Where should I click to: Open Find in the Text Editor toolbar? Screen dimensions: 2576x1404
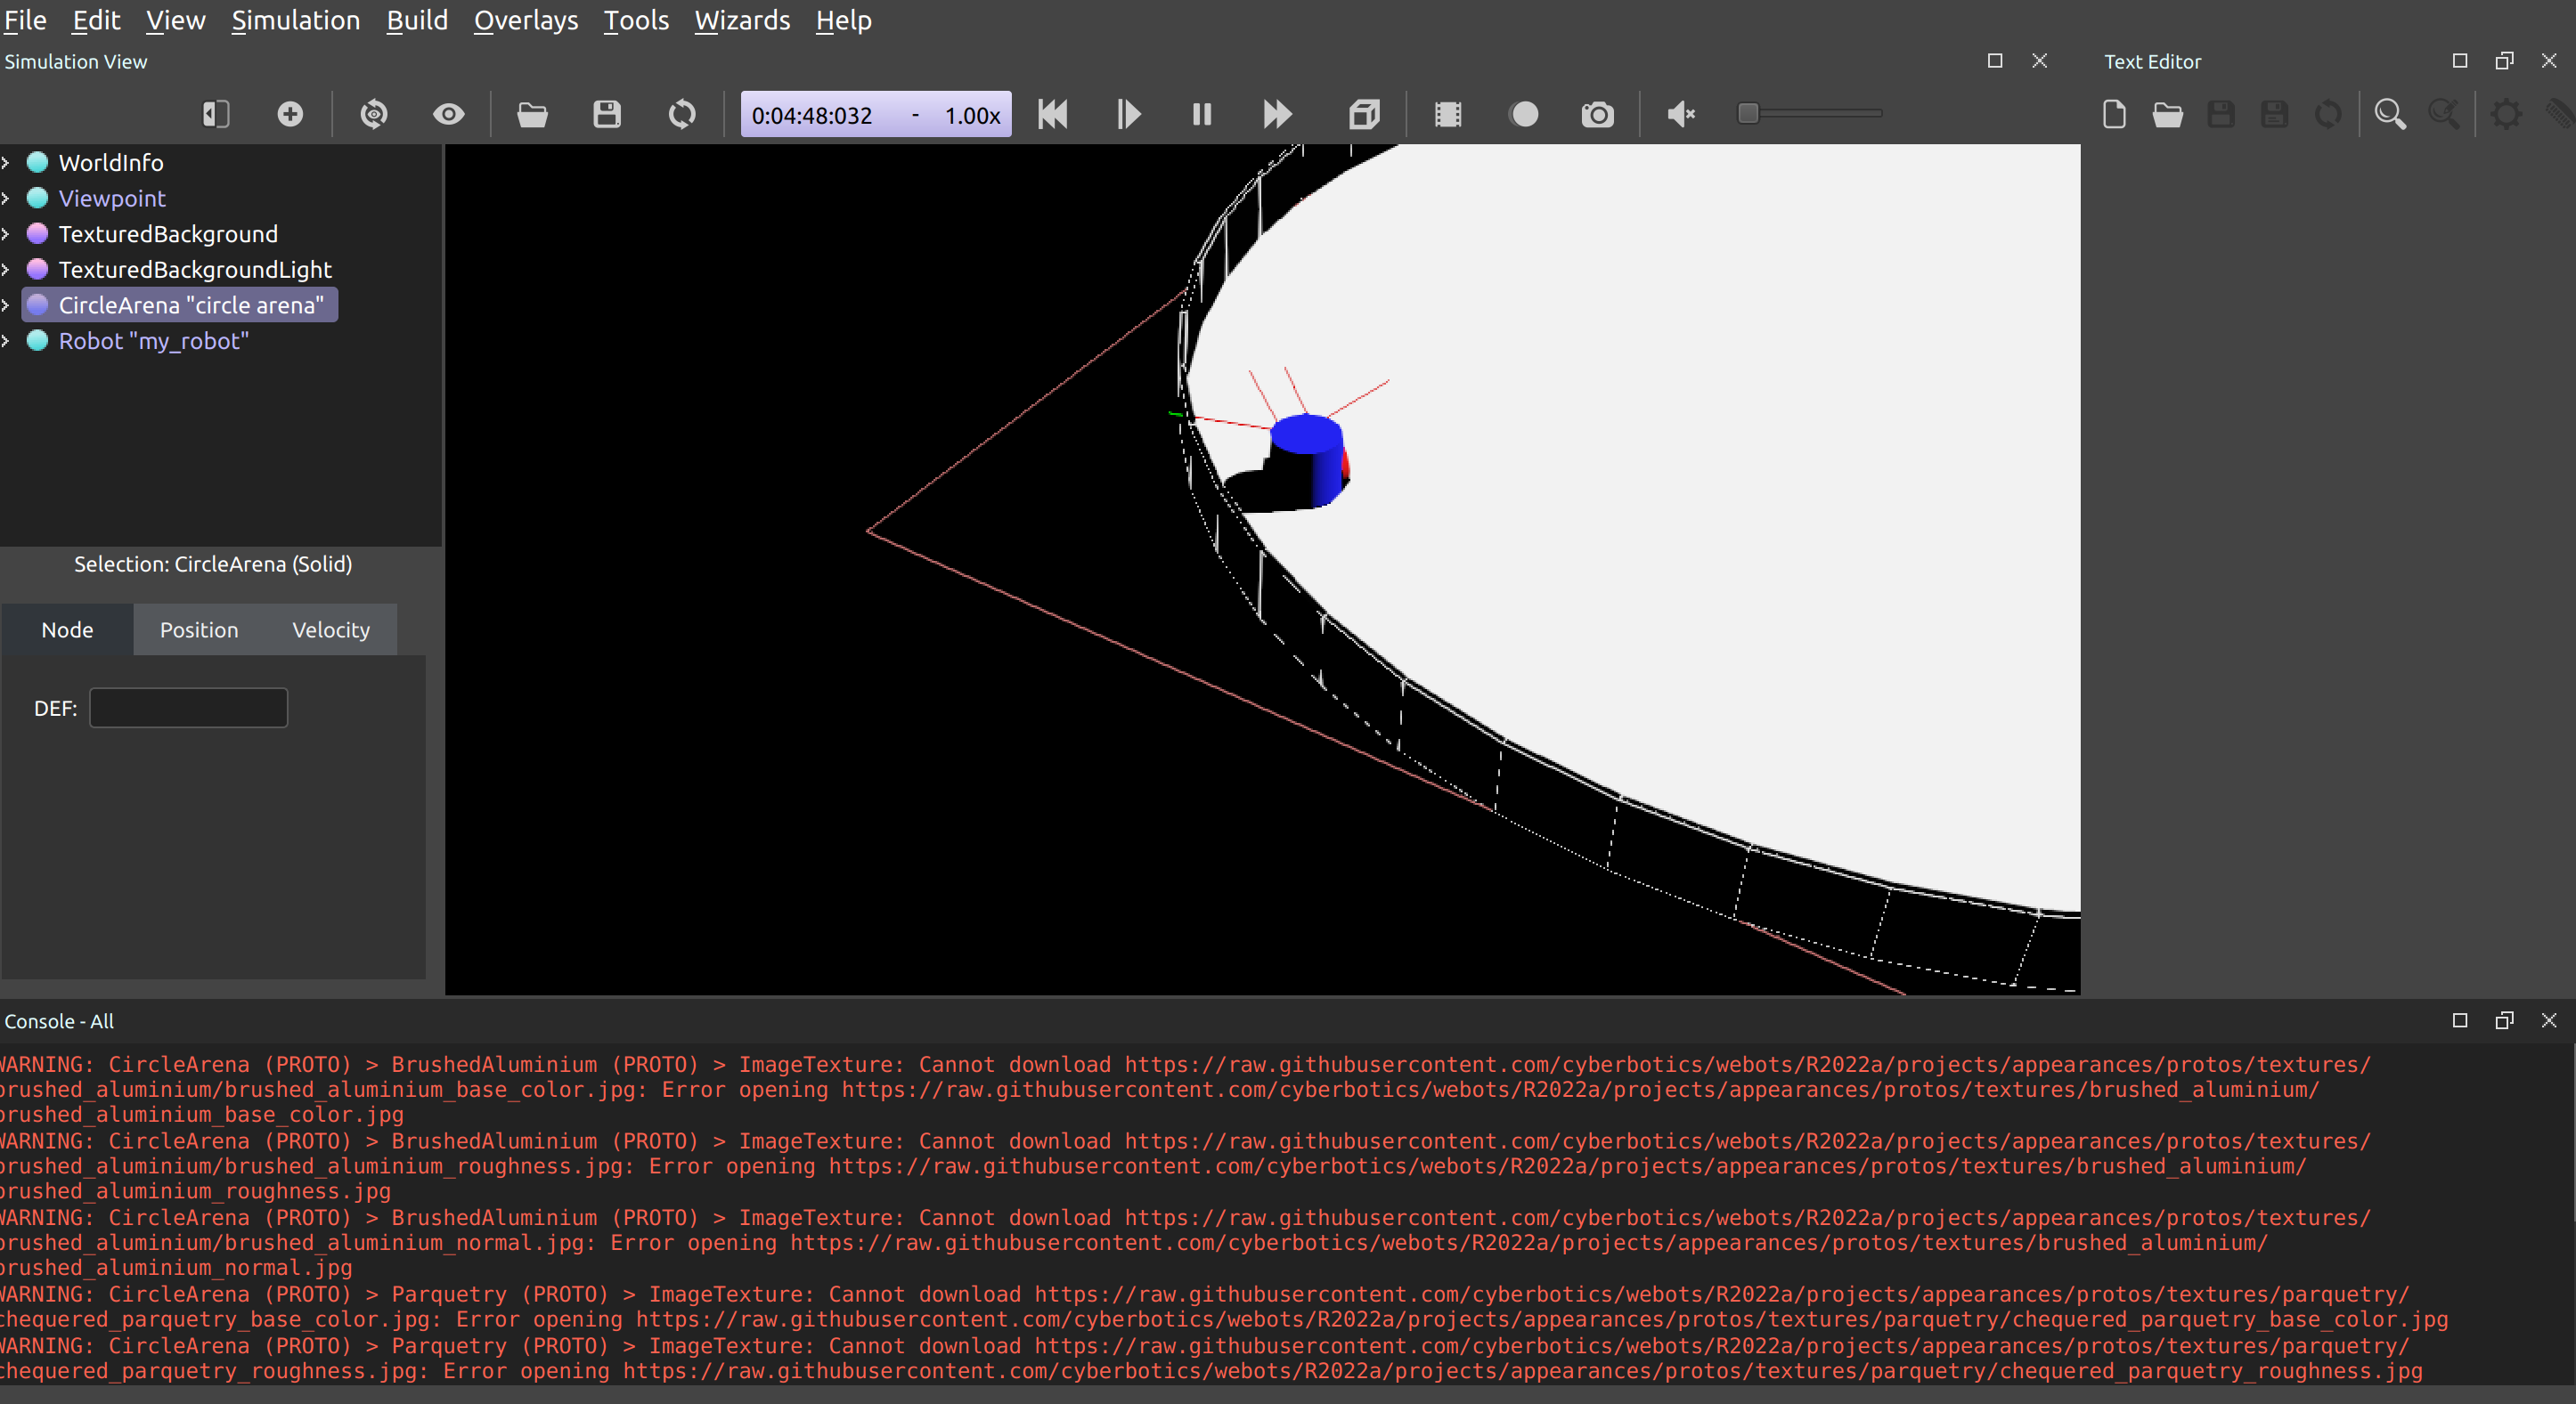[x=2390, y=114]
